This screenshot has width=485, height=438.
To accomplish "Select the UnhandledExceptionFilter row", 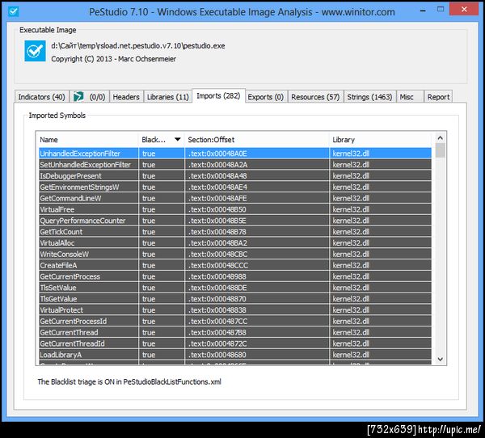I will tap(235, 154).
